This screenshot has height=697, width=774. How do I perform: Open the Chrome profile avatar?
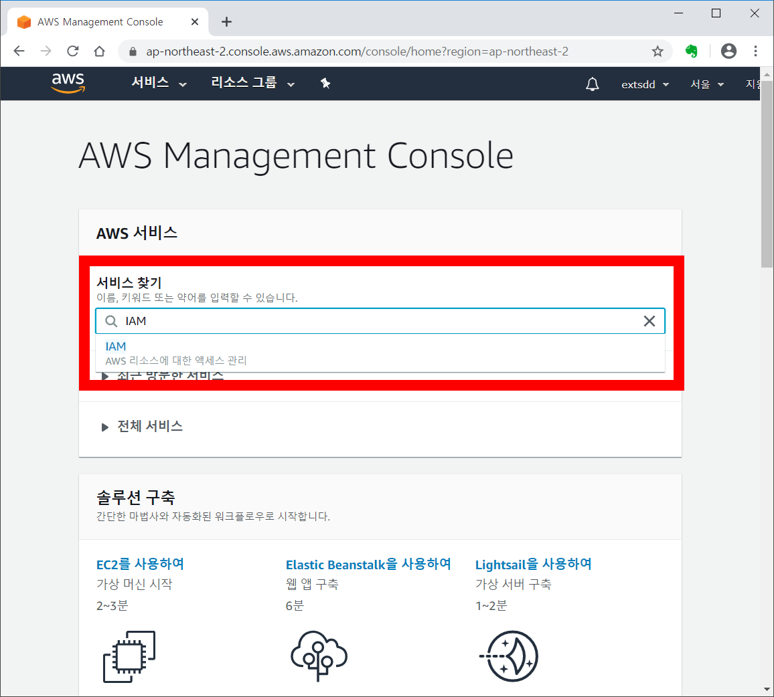point(728,51)
